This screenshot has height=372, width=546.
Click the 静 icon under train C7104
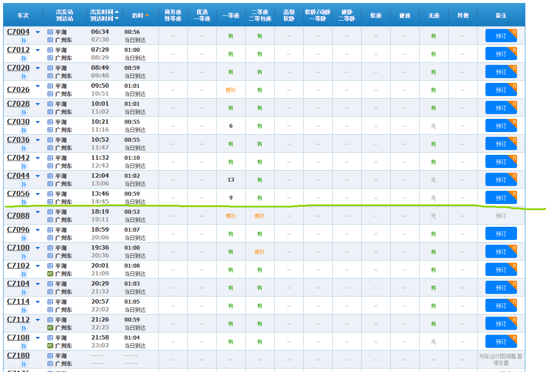(24, 292)
